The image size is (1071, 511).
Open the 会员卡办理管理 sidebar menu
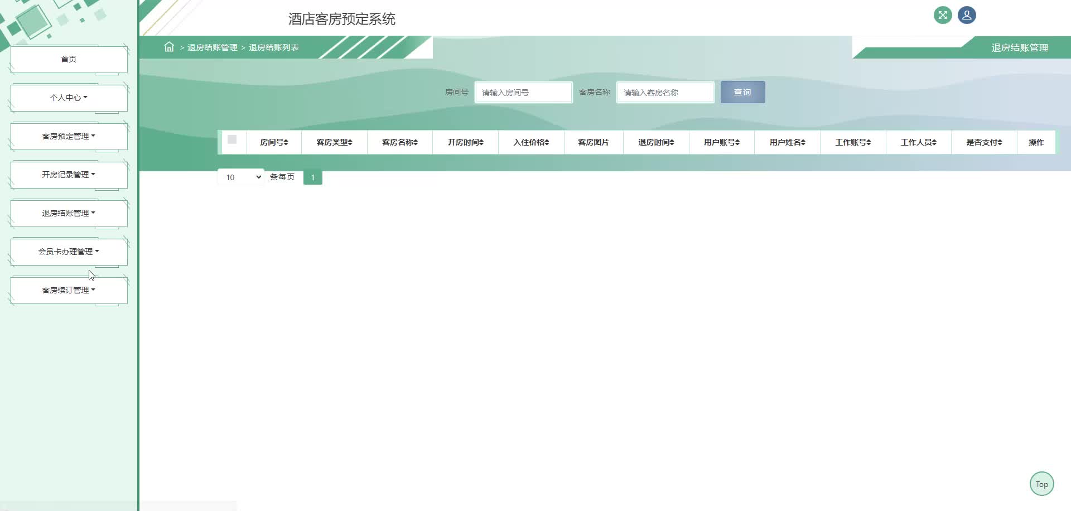[67, 251]
